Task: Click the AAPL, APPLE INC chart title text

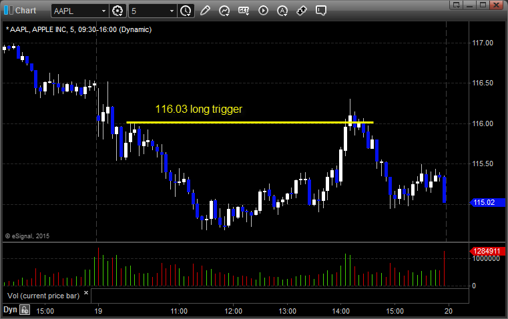Action: pyautogui.click(x=79, y=30)
